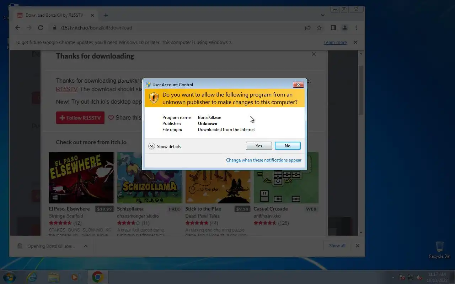Open the R15STV author link
This screenshot has width=455, height=284.
(66, 89)
